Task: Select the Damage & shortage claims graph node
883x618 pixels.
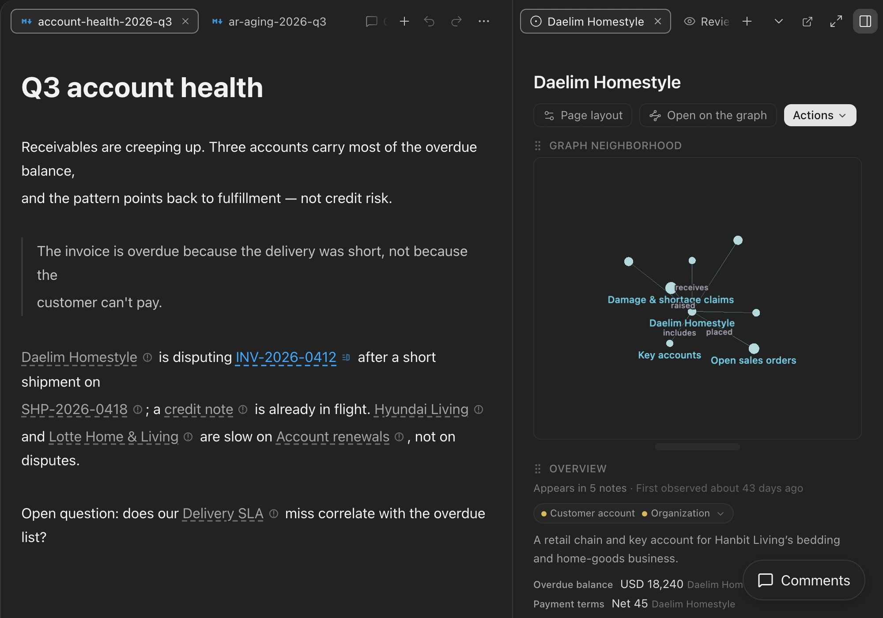Action: click(671, 288)
